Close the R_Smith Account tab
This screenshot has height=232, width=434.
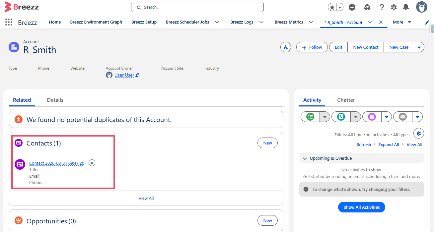pos(381,22)
